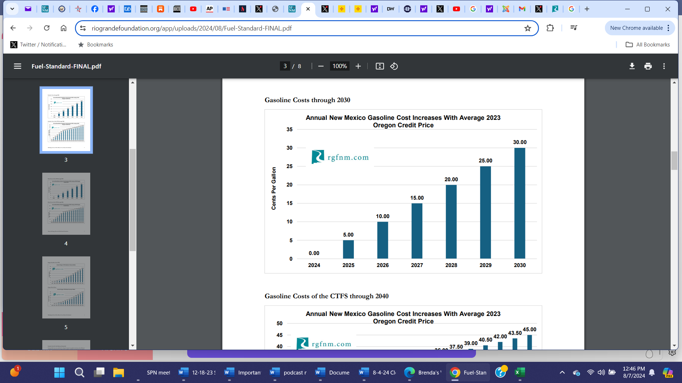Download the PDF file
This screenshot has width=682, height=383.
(x=632, y=66)
